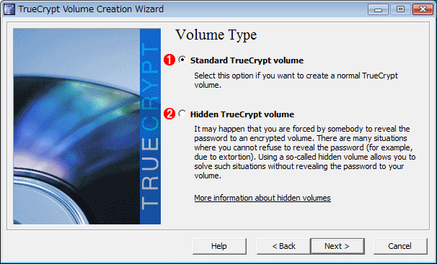The width and height of the screenshot is (437, 264).
Task: Click the Standard TrueCrypt volume label
Action: pyautogui.click(x=247, y=60)
